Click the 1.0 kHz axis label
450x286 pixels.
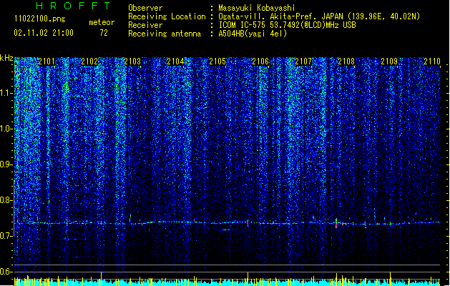coord(6,129)
